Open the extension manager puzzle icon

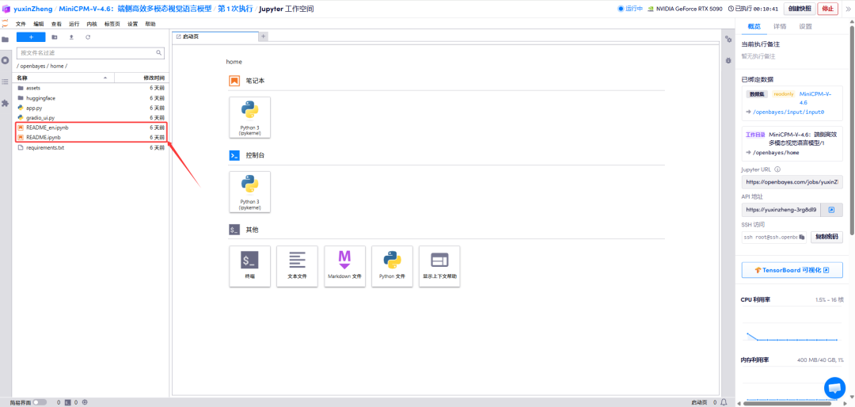(6, 103)
